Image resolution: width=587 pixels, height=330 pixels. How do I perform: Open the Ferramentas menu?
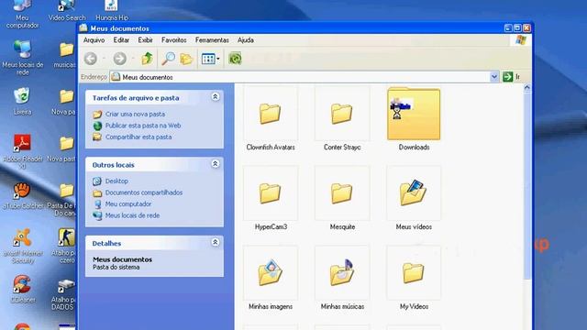pyautogui.click(x=212, y=40)
